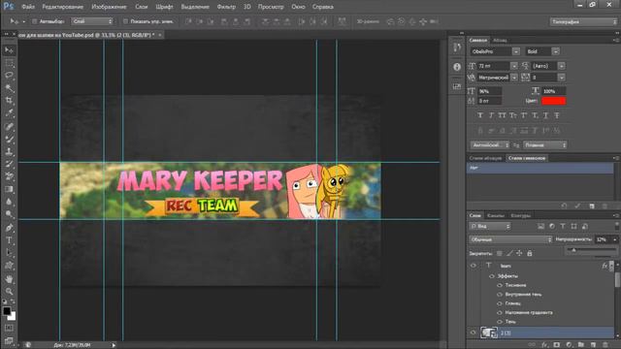Viewport: 621px width, 349px height.
Task: Open the 72 pt font size dropdown
Action: 513,66
